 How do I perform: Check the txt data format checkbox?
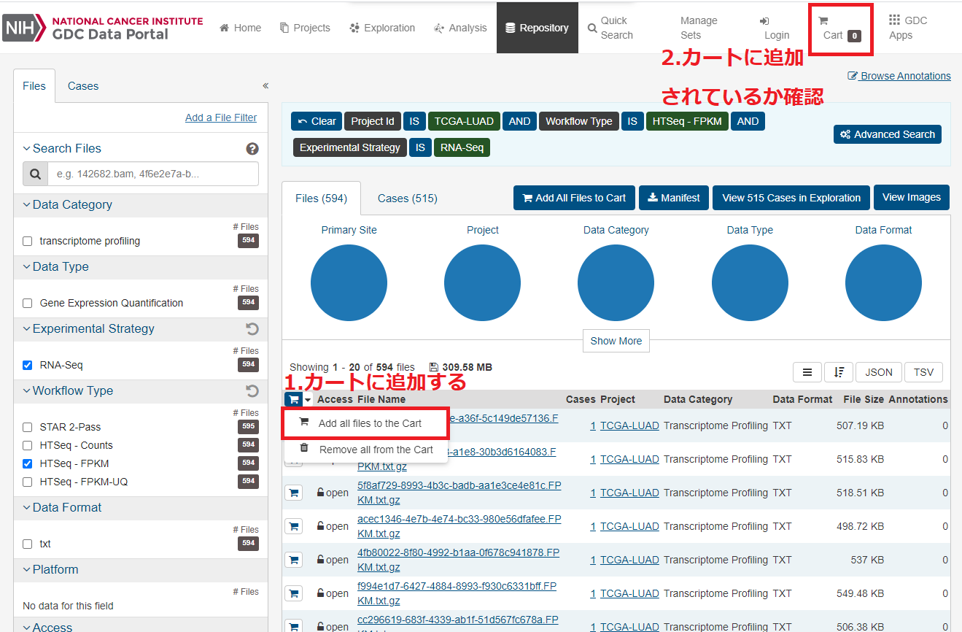tap(28, 544)
